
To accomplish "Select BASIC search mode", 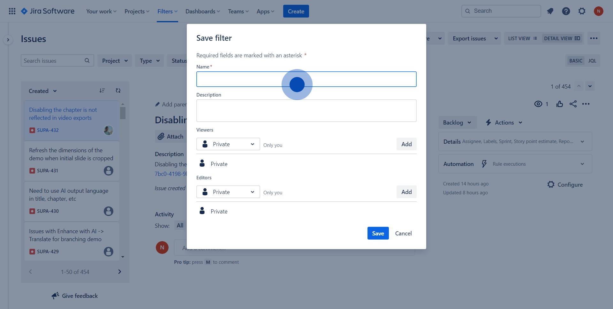I will pyautogui.click(x=576, y=60).
